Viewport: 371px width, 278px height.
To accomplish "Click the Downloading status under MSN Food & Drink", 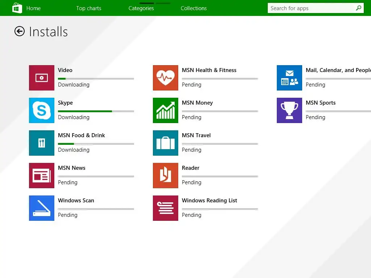I will (74, 150).
